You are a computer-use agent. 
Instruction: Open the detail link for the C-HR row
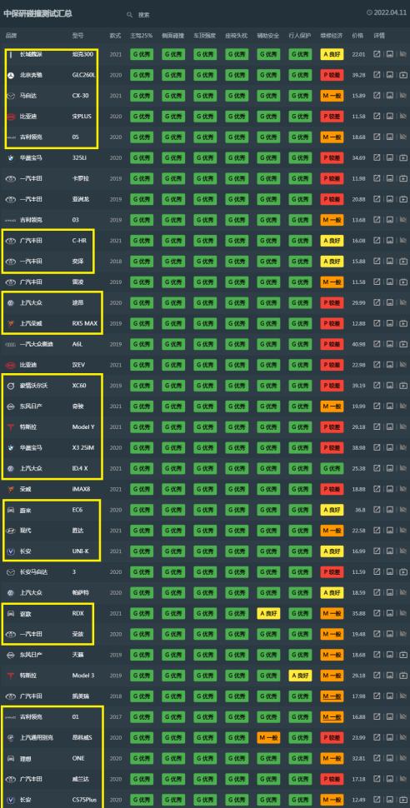(x=377, y=241)
